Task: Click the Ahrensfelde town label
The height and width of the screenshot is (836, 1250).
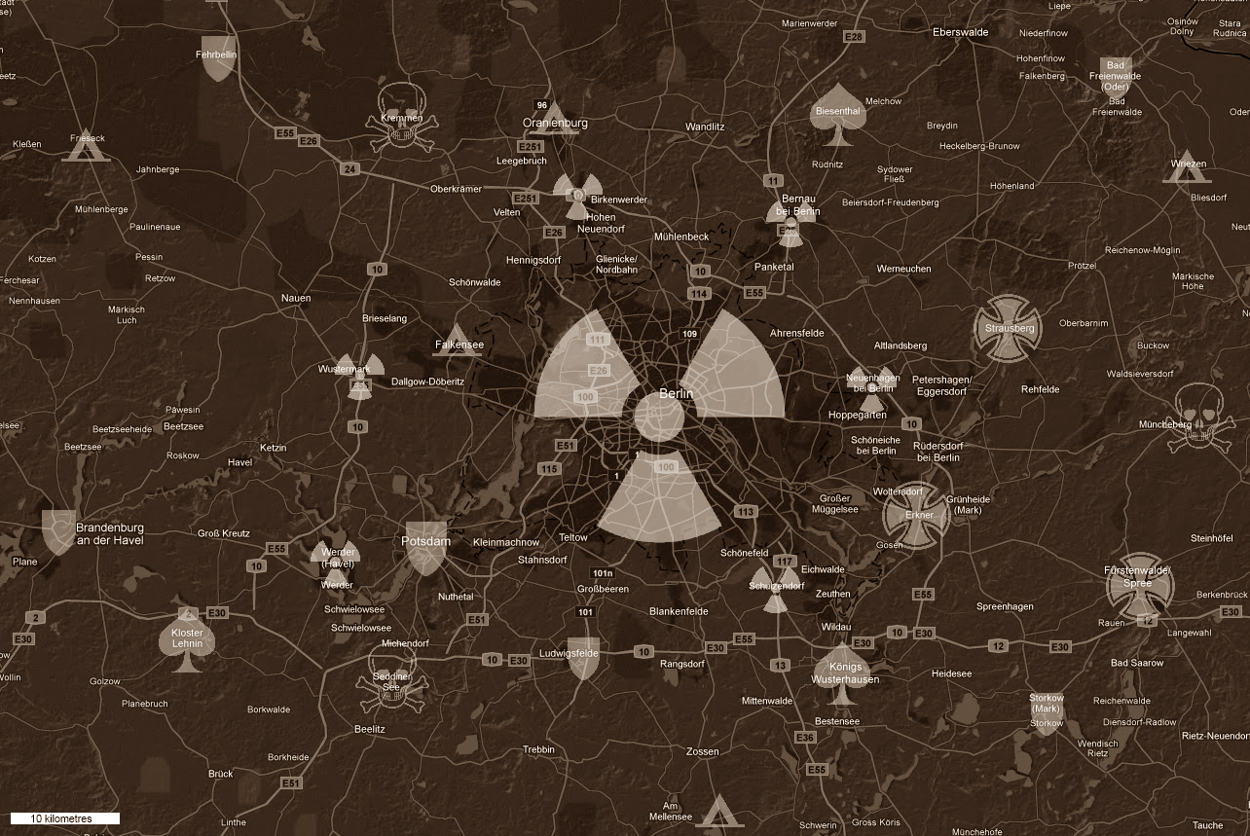Action: click(797, 333)
